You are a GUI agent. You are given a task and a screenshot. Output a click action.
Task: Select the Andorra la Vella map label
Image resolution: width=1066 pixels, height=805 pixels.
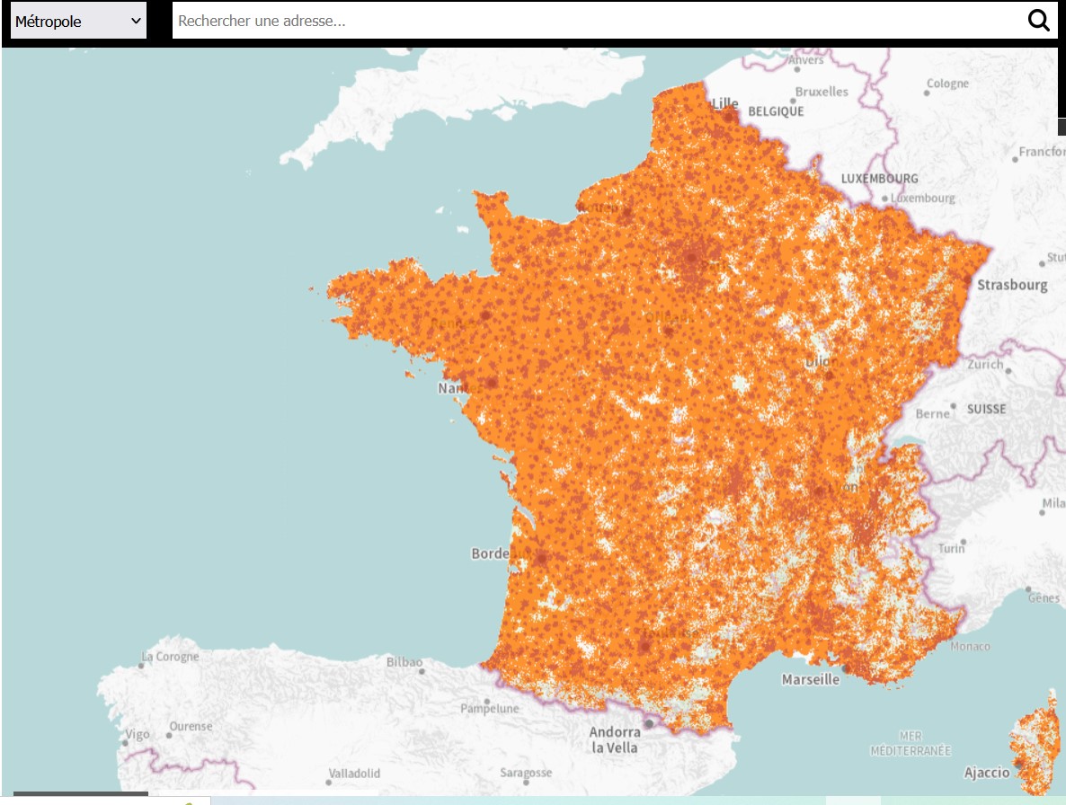(x=614, y=739)
